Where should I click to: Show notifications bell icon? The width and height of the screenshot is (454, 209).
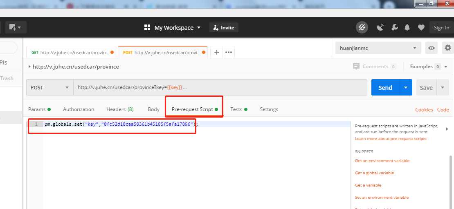(x=407, y=28)
